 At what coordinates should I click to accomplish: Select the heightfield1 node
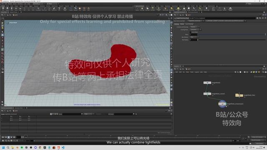click(207, 82)
